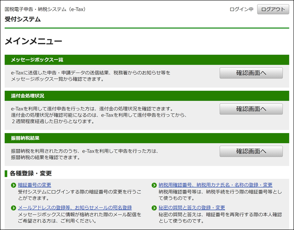Open 秘密の質問と答えの登録・変更 link
The height and width of the screenshot is (230, 294).
coord(192,208)
